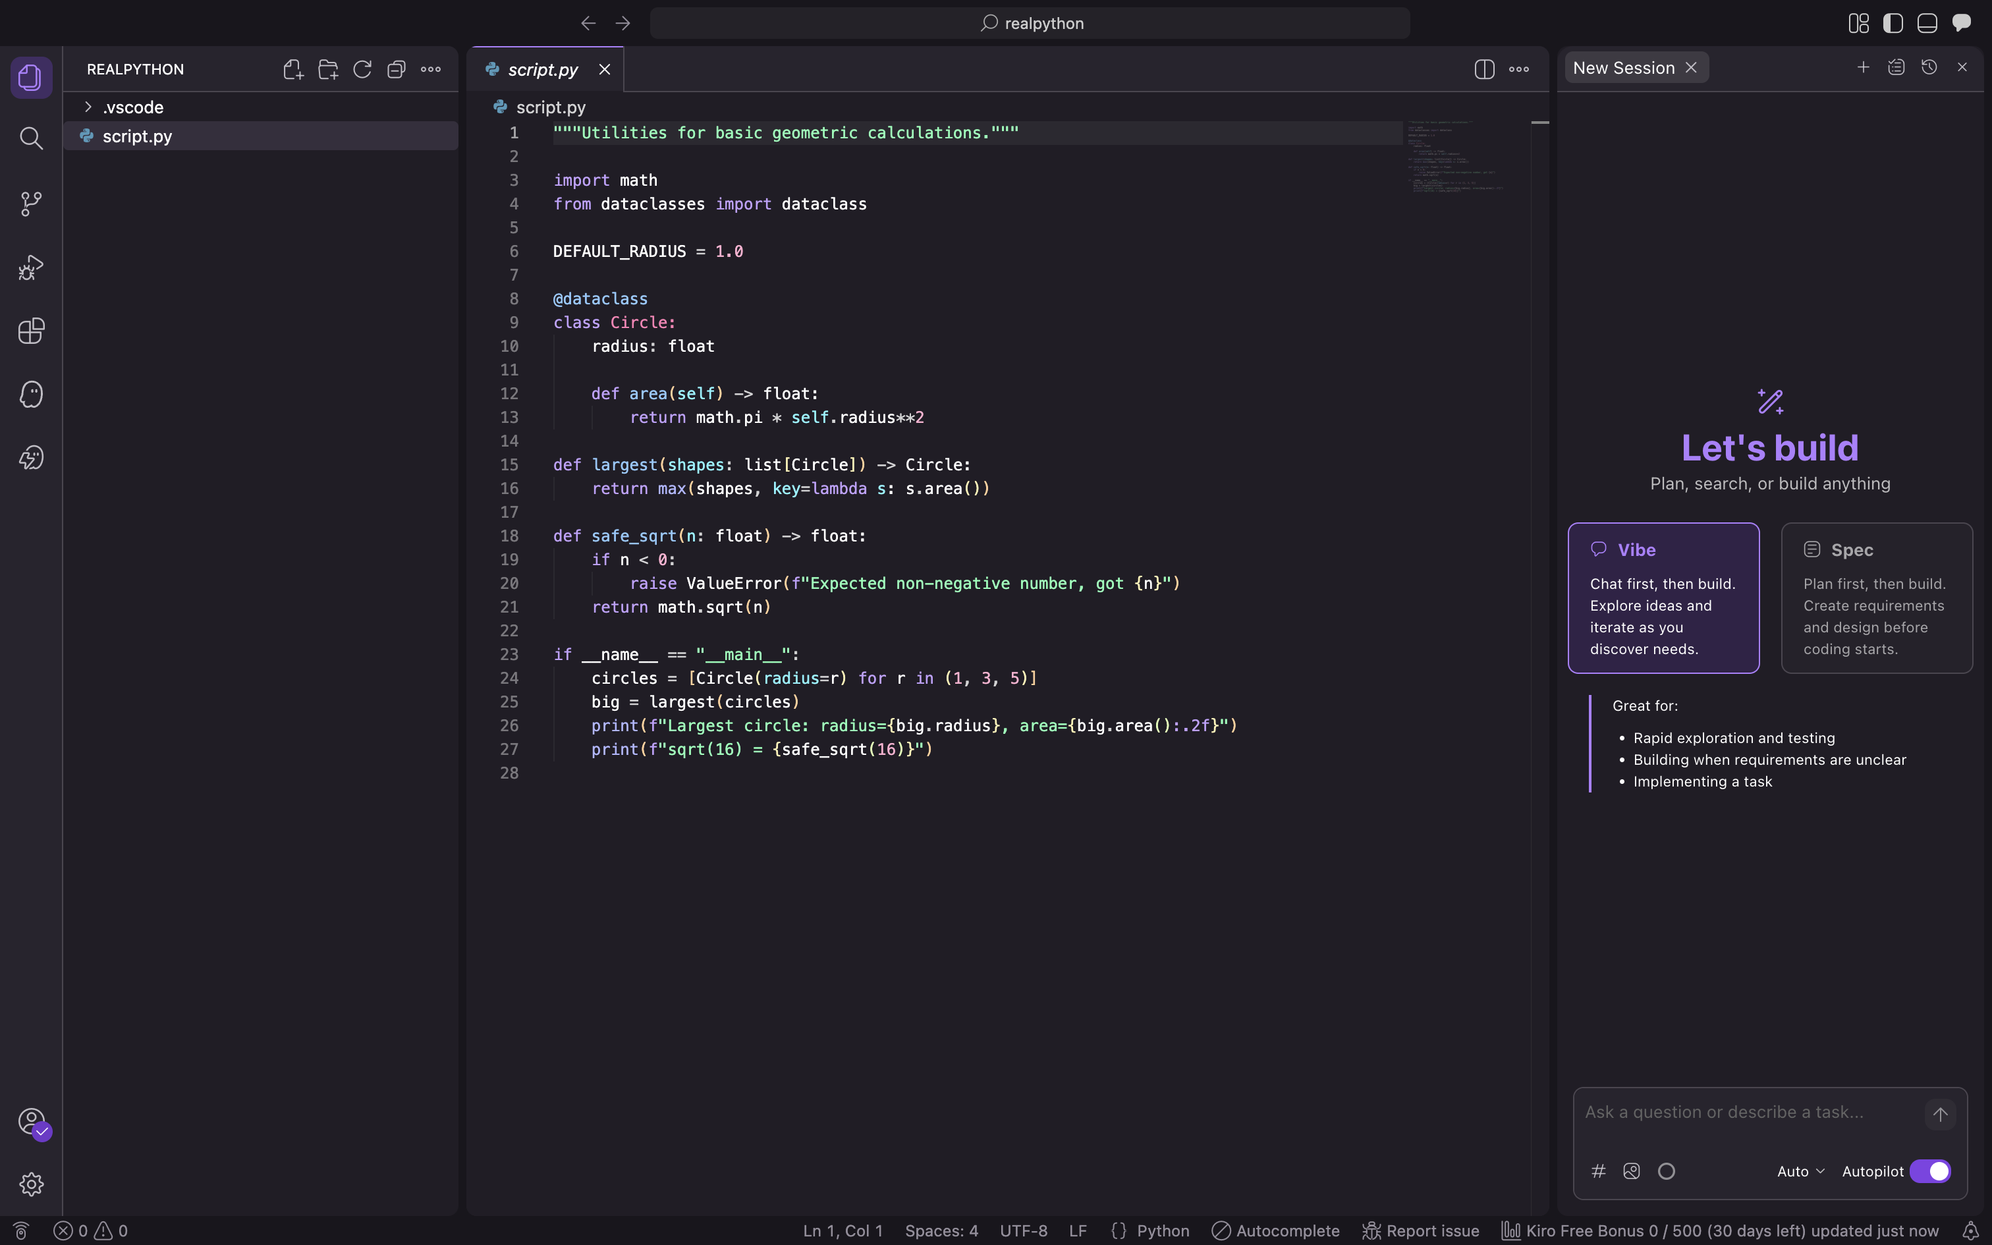
Task: Open the Extensions view
Action: (x=31, y=331)
